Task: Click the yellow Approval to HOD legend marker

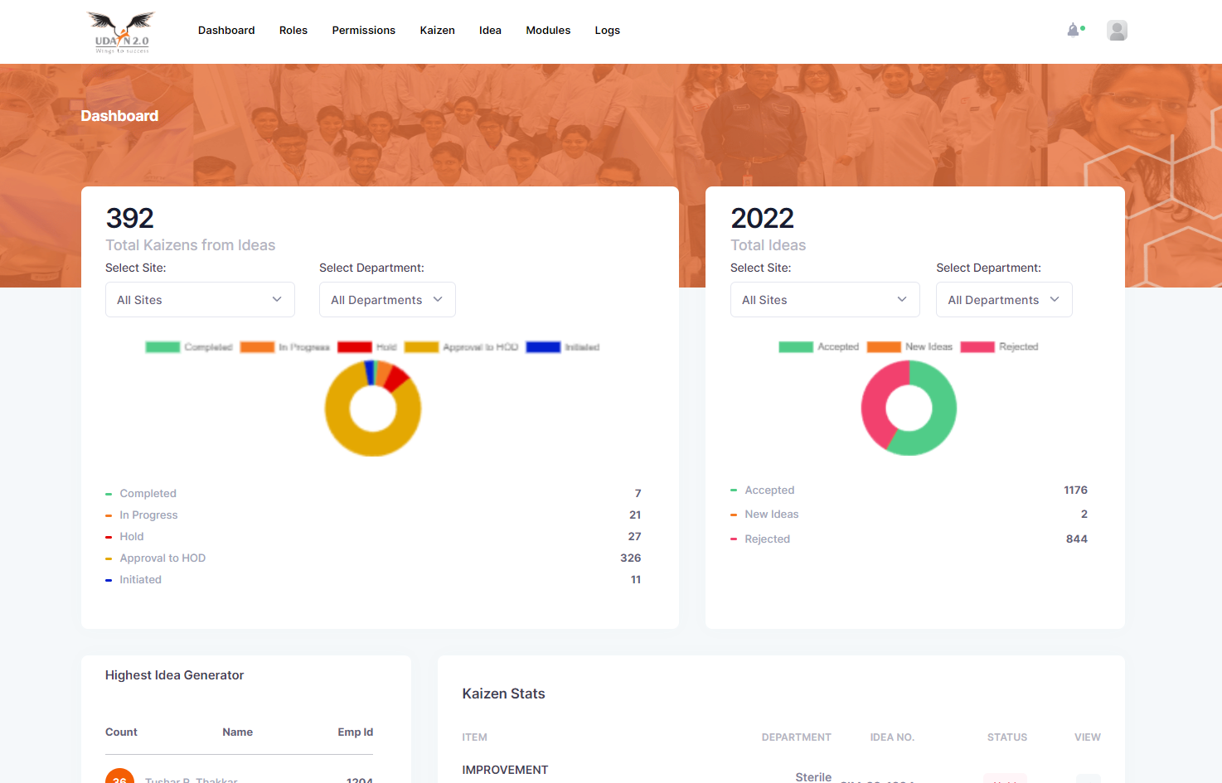Action: pyautogui.click(x=421, y=346)
